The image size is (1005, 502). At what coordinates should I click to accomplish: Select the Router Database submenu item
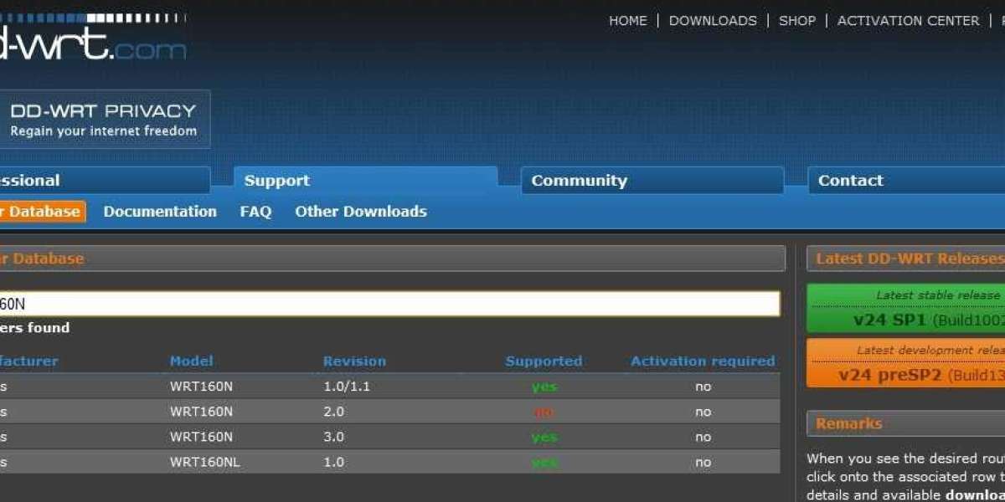[x=40, y=212]
